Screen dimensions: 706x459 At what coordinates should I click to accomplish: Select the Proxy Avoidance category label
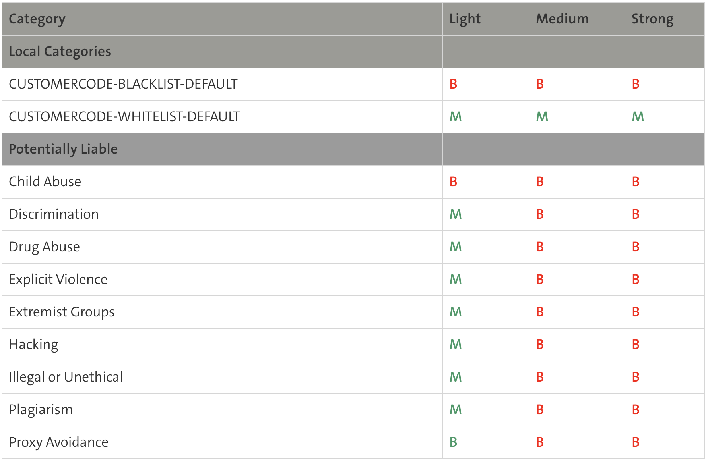click(58, 442)
